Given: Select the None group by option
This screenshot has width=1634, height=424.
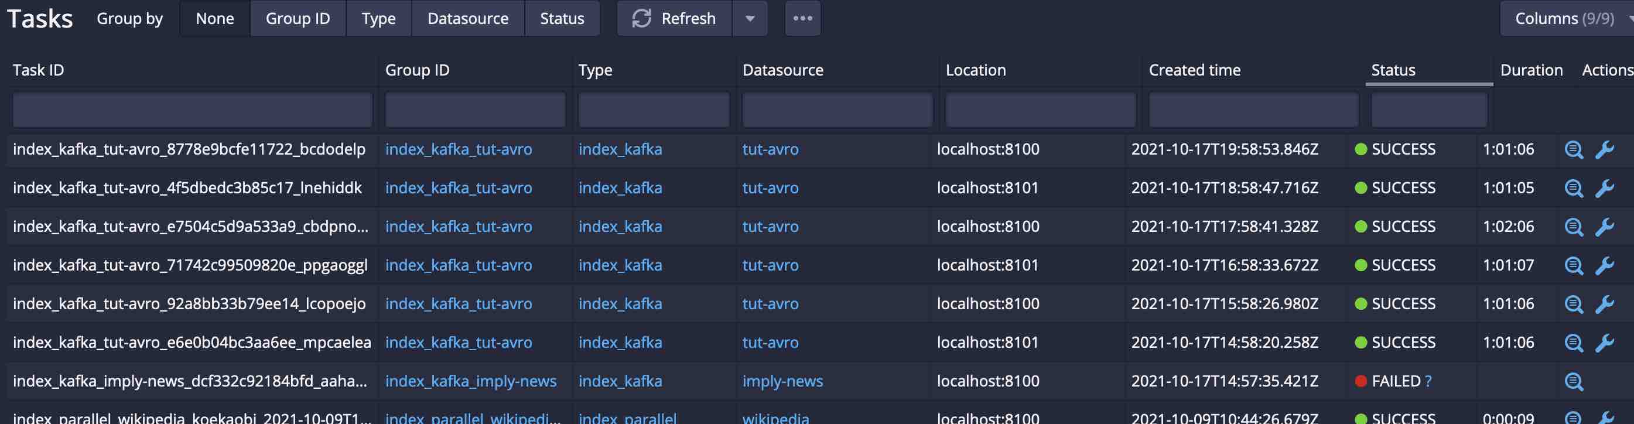Looking at the screenshot, I should click(x=215, y=18).
